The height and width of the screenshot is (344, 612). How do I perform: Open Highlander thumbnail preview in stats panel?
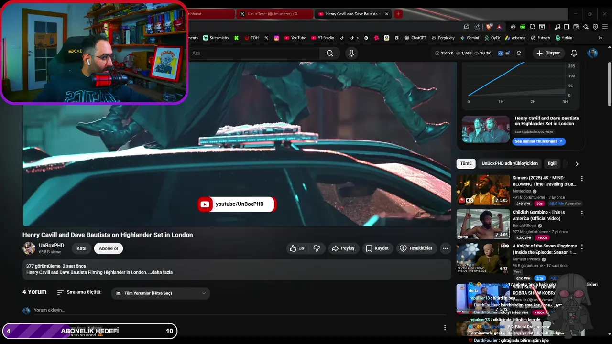click(x=486, y=129)
